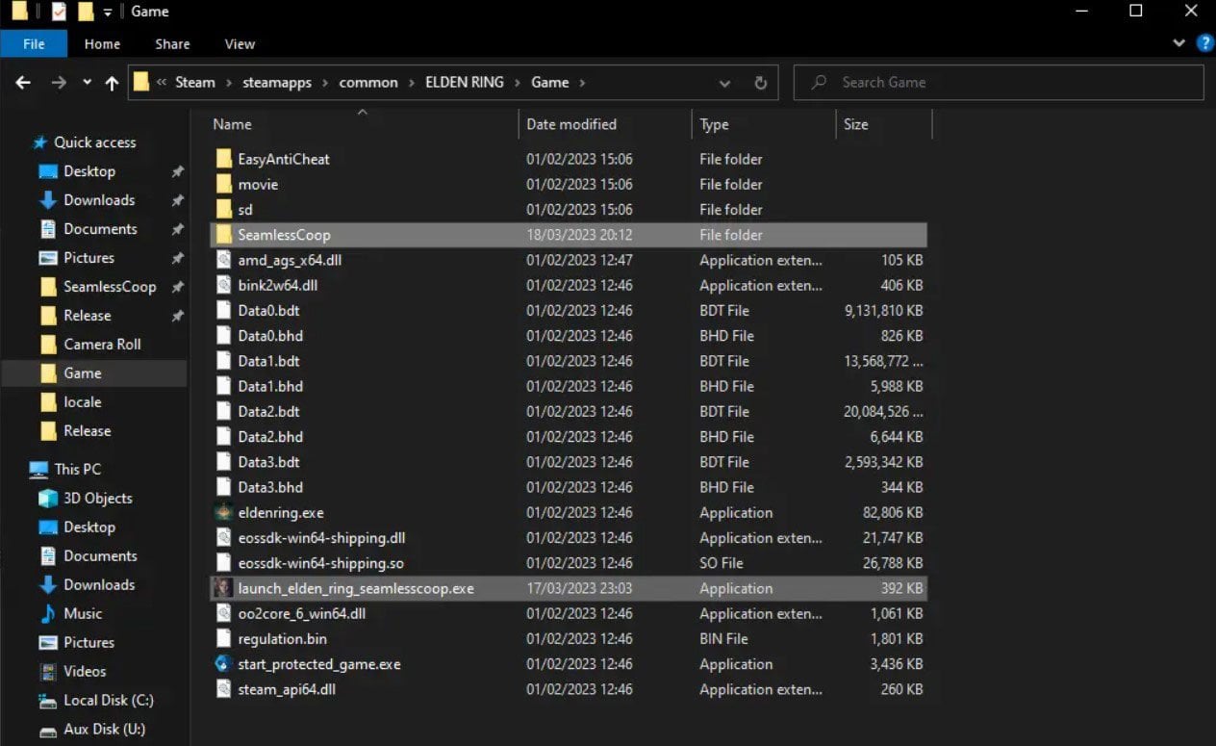This screenshot has height=746, width=1216.
Task: Open the File menu
Action: click(34, 43)
